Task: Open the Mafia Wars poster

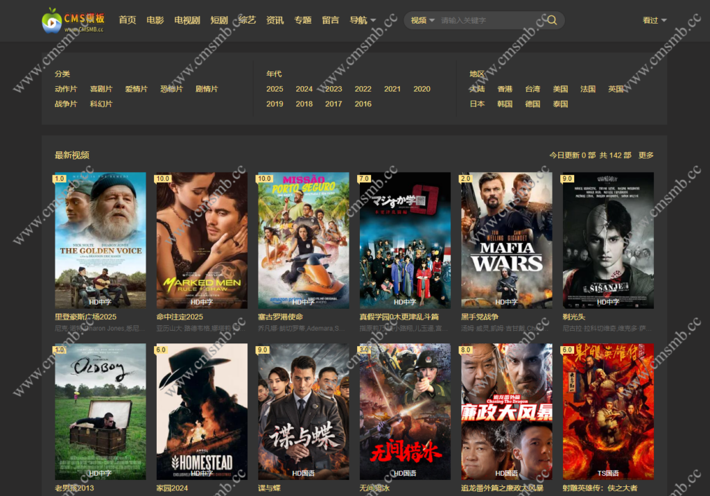Action: click(x=507, y=241)
